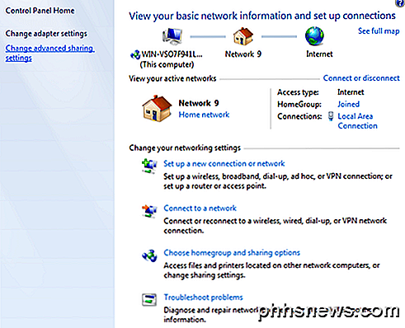Viewport: 405px width, 328px height.
Task: Launch Troubleshoot problems link
Action: tap(203, 298)
